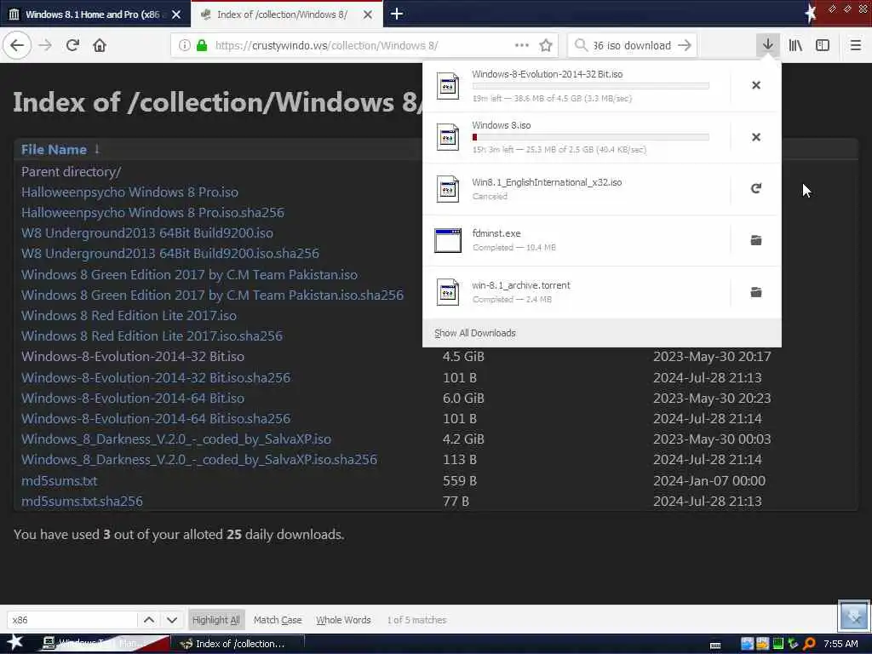The image size is (872, 654).
Task: Open Halloweenpsycho Windows 8 Pro.iso link
Action: (x=129, y=192)
